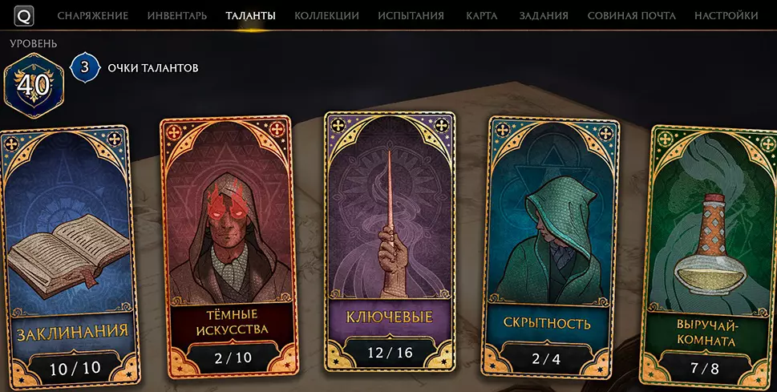This screenshot has height=392, width=777.
Task: Open the Задания tab
Action: [x=543, y=16]
